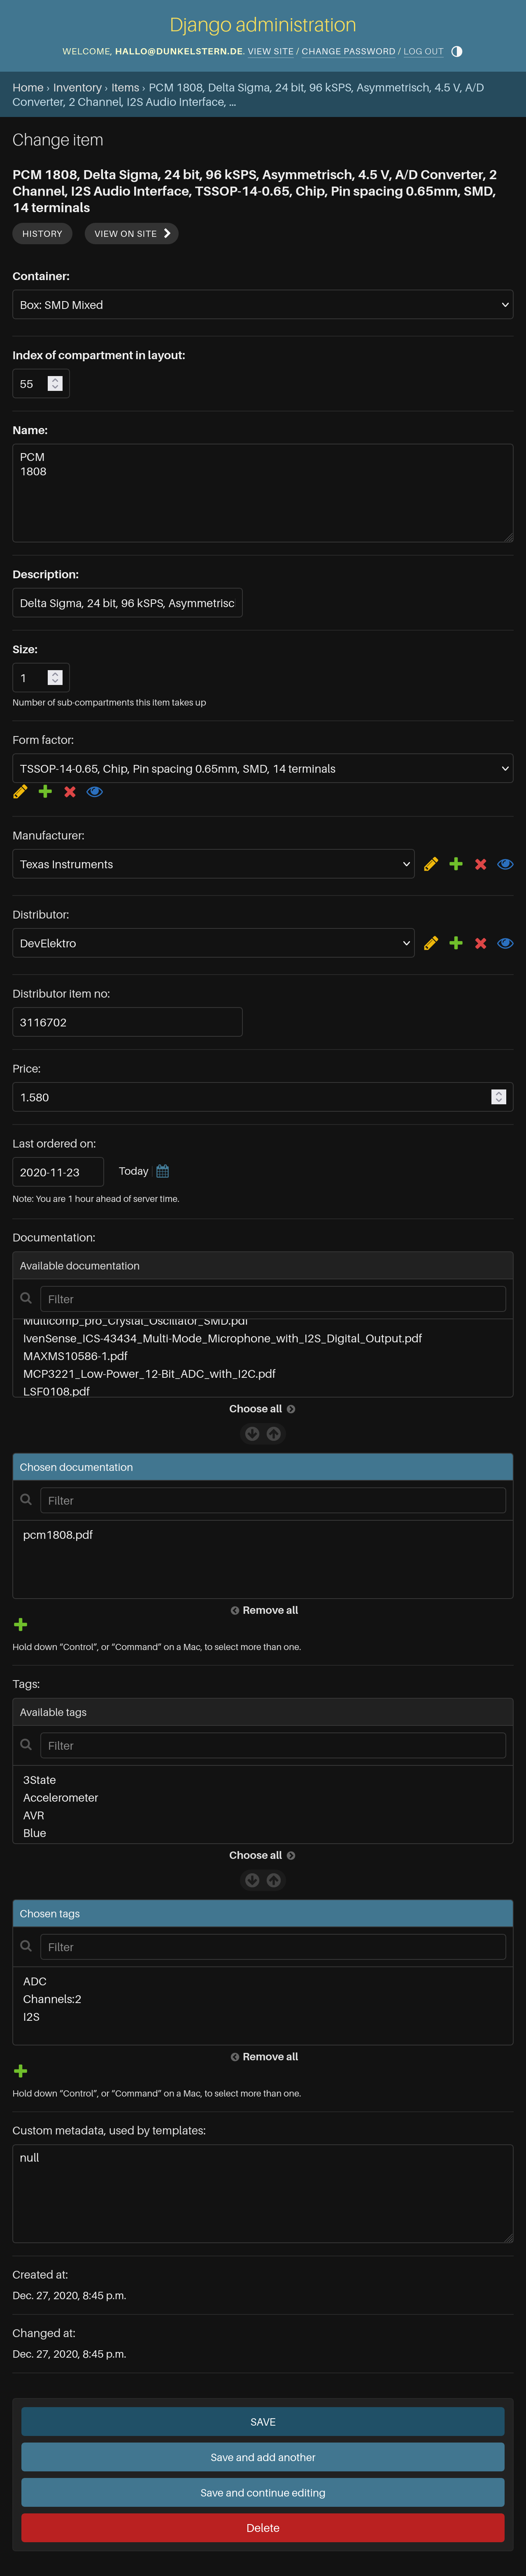Click the down-arrow choose button under Available tags
This screenshot has height=2576, width=526.
point(252,1880)
